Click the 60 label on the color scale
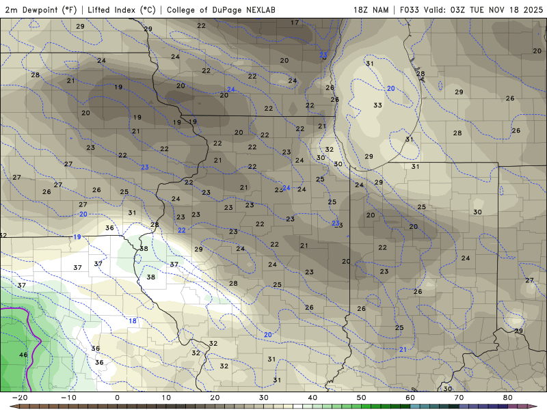 [410, 398]
